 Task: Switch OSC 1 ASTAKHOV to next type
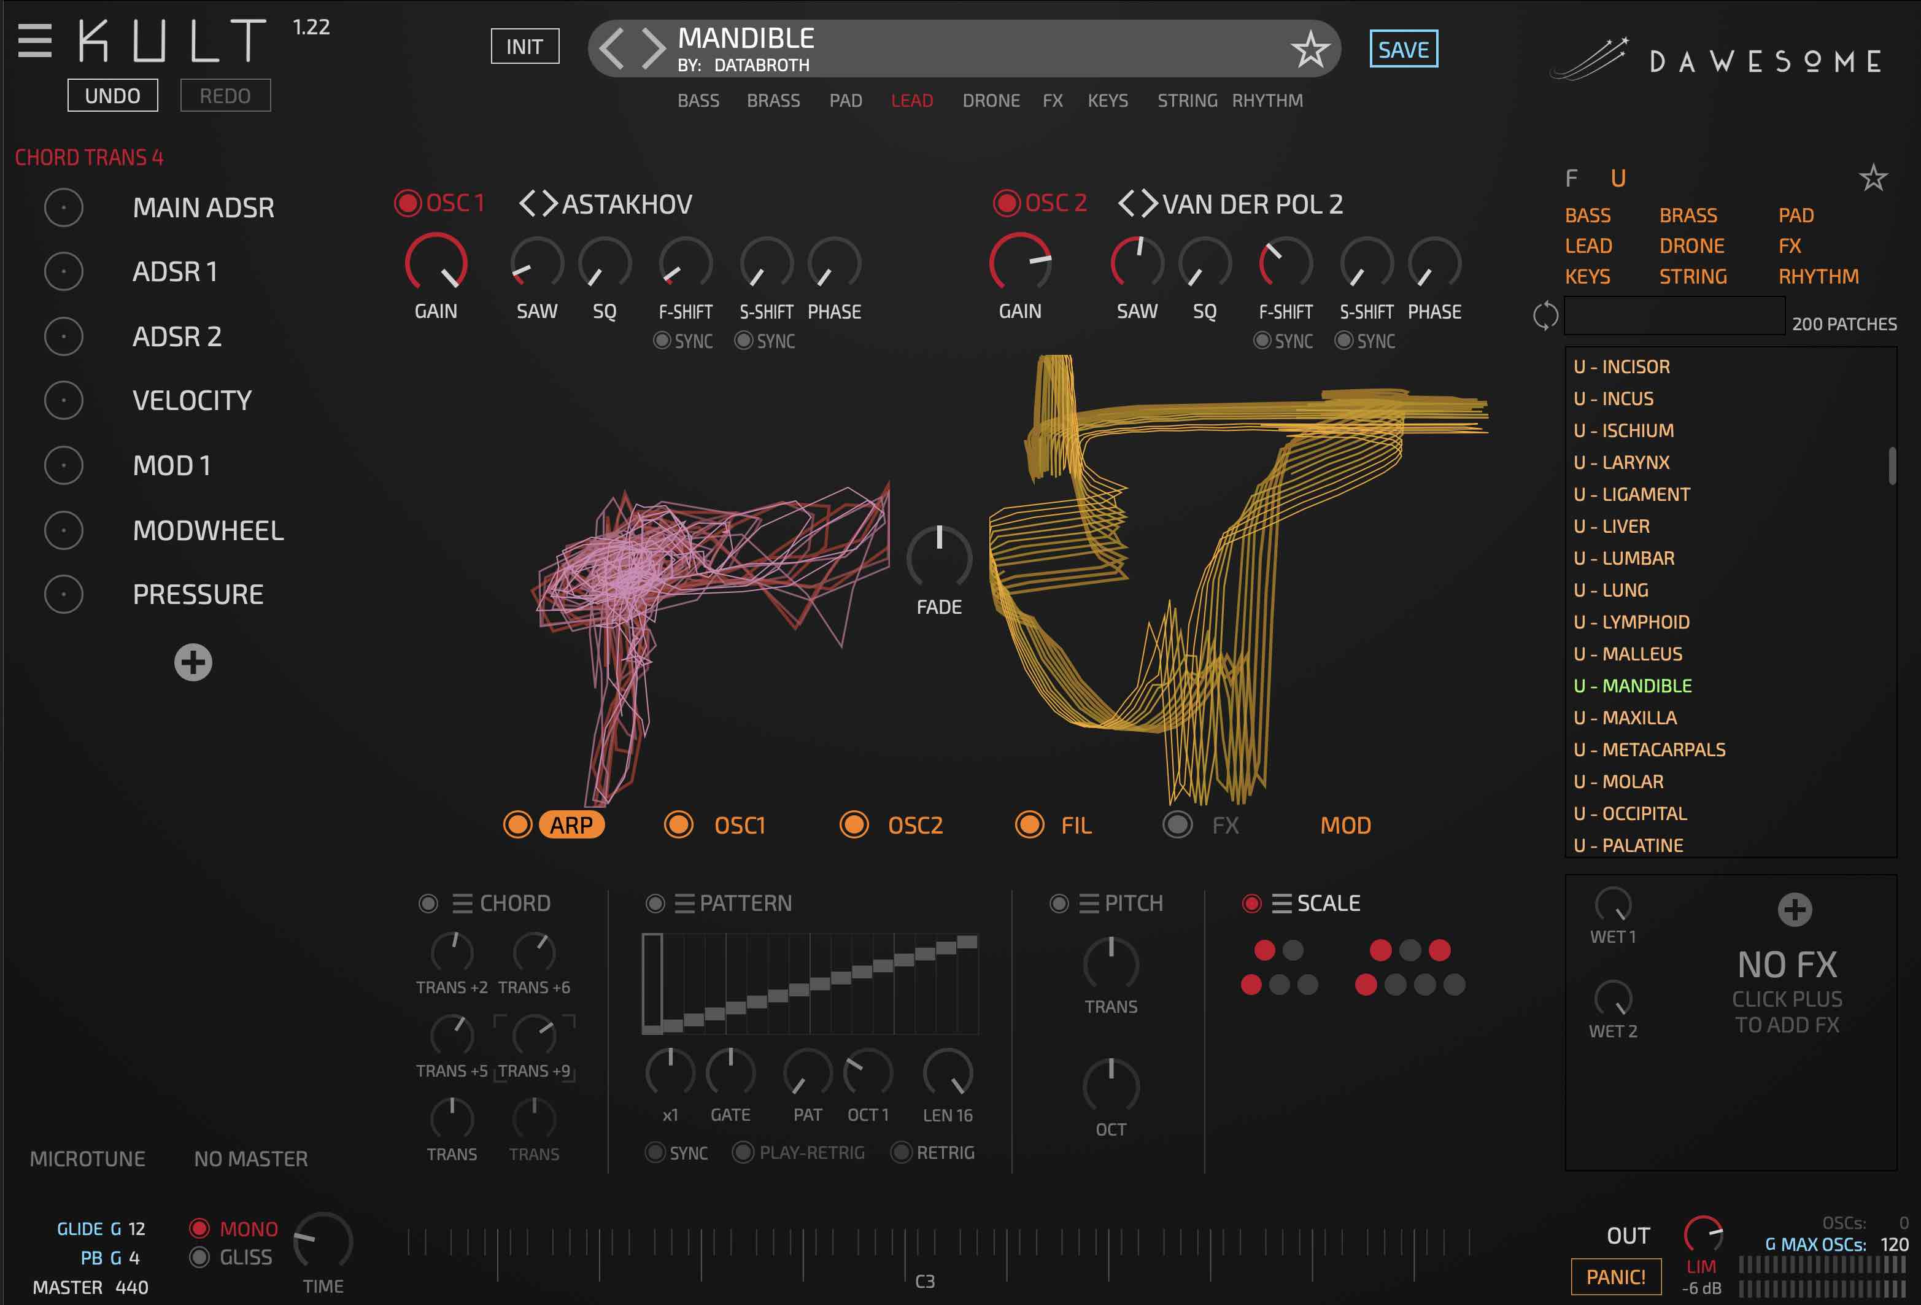(x=550, y=203)
